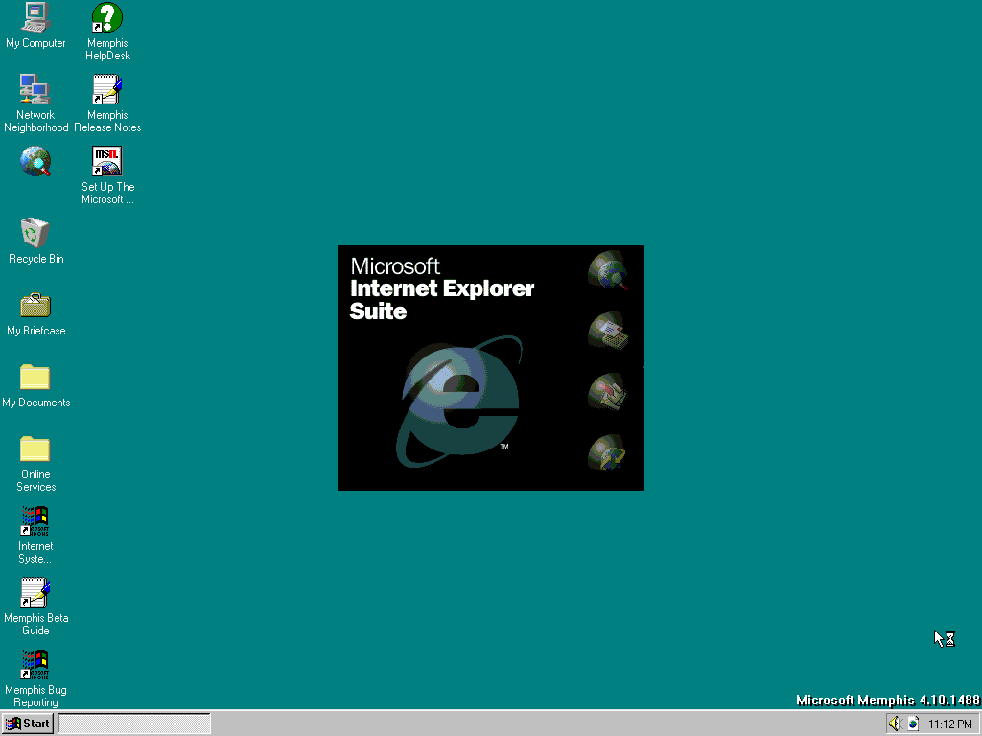This screenshot has width=982, height=736.
Task: Launch the Memphis Bug Reporting shortcut
Action: click(x=35, y=664)
